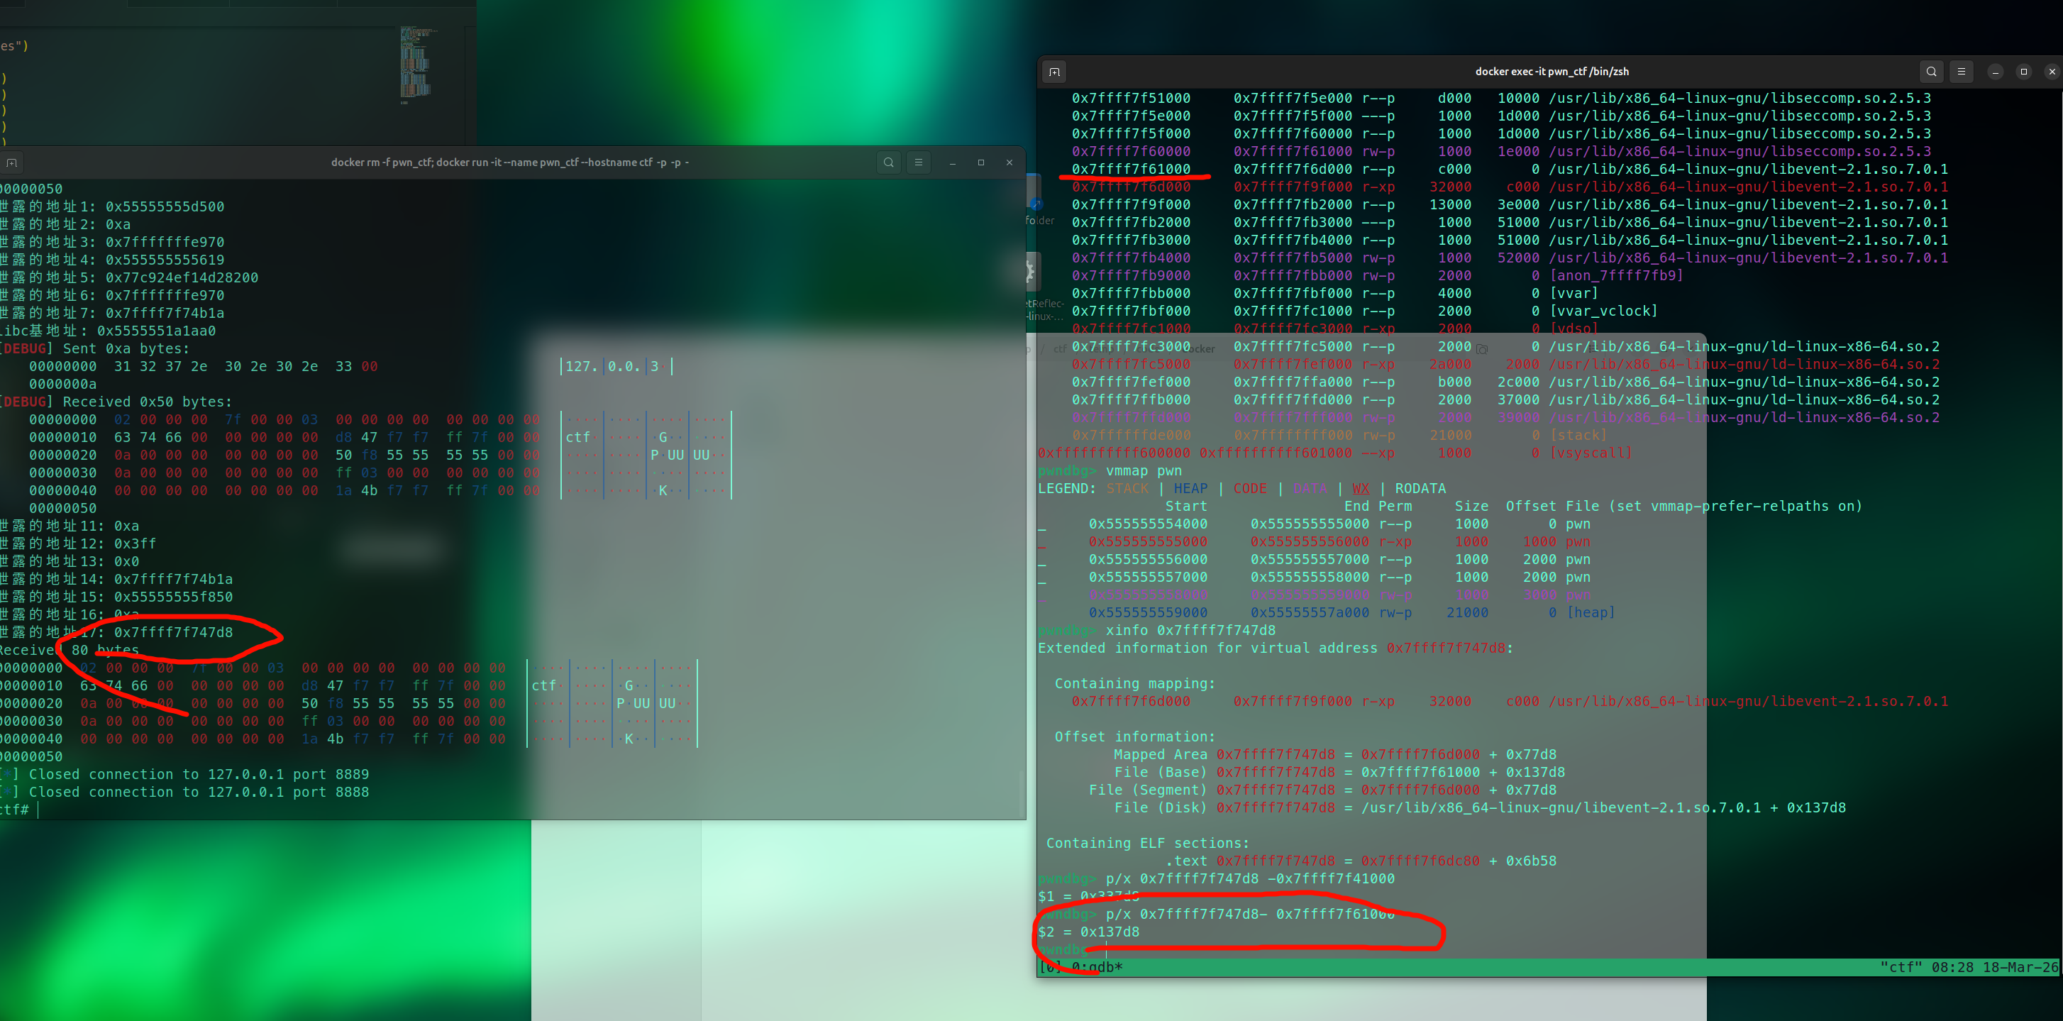Screen dimensions: 2063x1021
Task: Click the 'vmmap pwn' command
Action: (1144, 471)
